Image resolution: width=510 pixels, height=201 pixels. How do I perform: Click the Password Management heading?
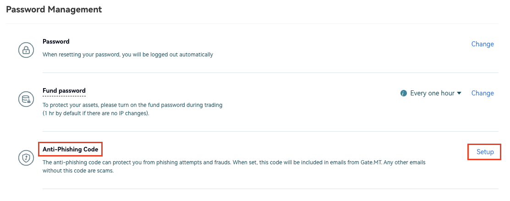(x=54, y=9)
